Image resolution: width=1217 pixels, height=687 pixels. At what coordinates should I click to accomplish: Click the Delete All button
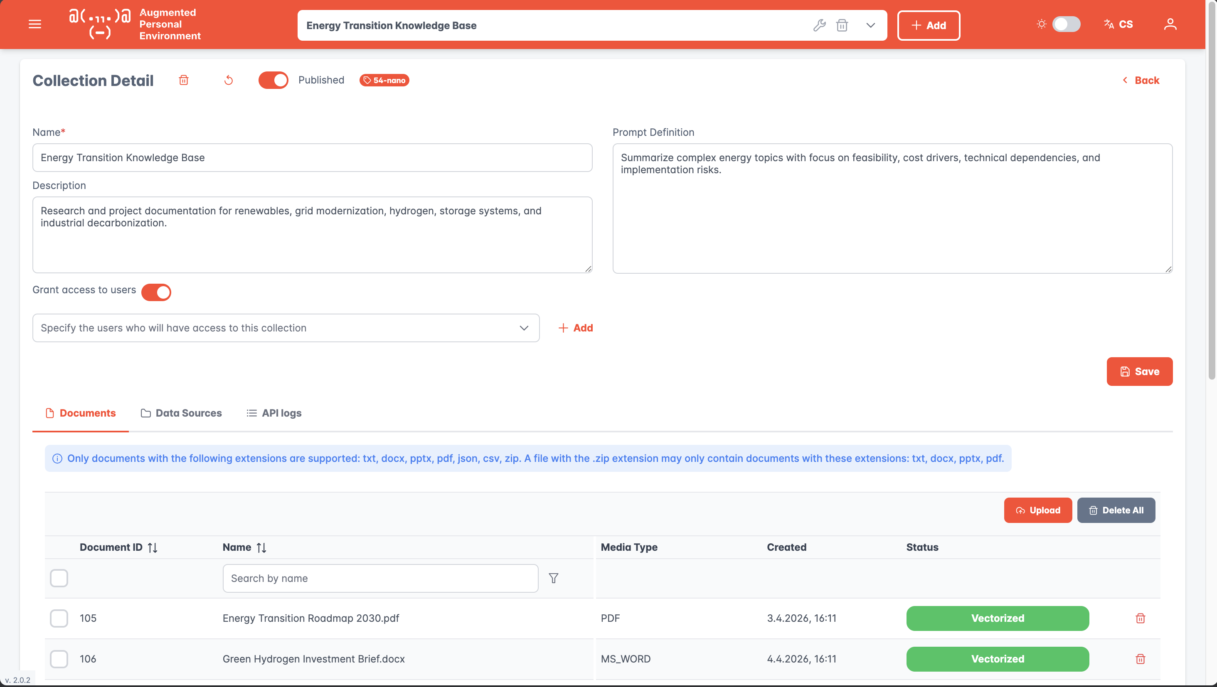[x=1116, y=510]
